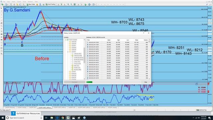Open the Insert menu
This screenshot has height=120, width=213.
(13, 2)
